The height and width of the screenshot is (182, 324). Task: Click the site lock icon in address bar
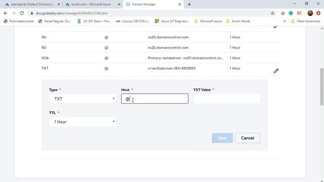click(x=31, y=13)
